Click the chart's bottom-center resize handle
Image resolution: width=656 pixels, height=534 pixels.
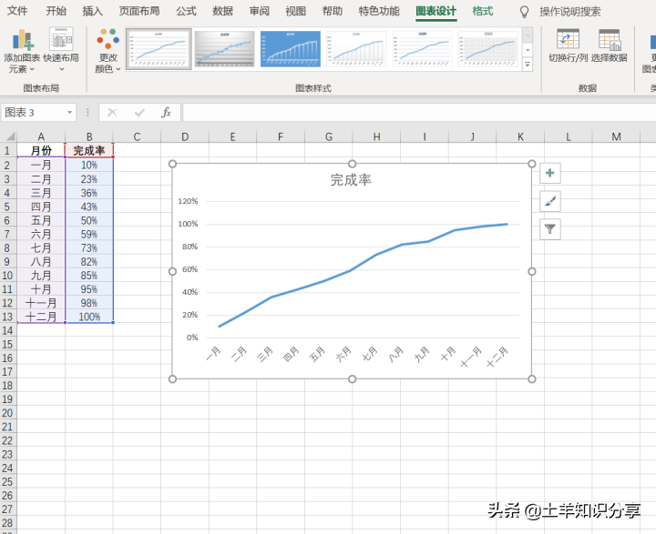[x=352, y=379]
